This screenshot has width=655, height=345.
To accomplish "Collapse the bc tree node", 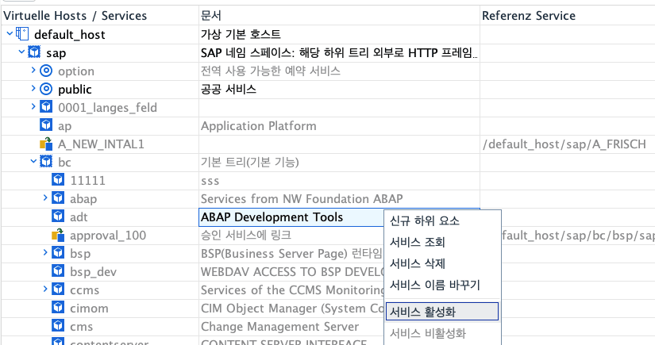I will 34,161.
